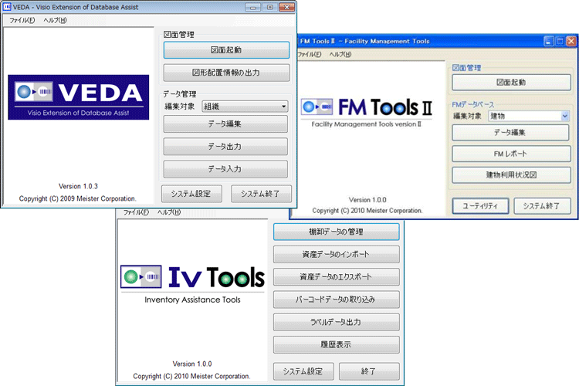Viewport: 579px width, 386px height.
Task: Open ユーティリティ in FM Tools II
Action: [x=480, y=206]
